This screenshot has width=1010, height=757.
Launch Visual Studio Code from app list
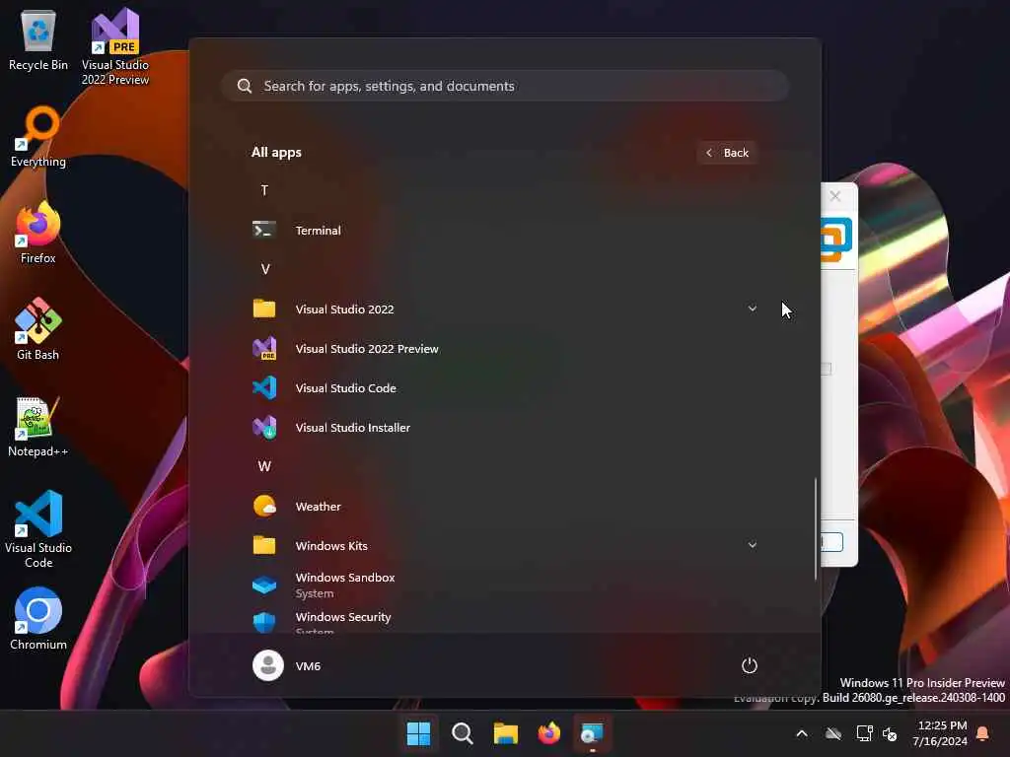coord(504,387)
